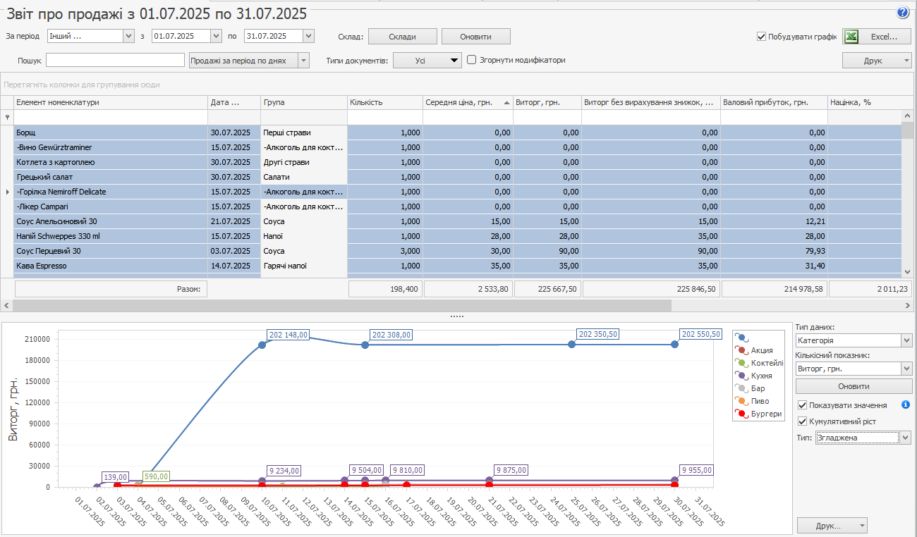The image size is (917, 537).
Task: Open the Типи документів dropdown
Action: 427,61
